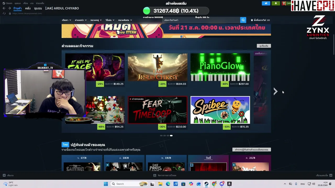Open Discord from the taskbar
Viewport: 335px width, 188px height.
(222, 184)
